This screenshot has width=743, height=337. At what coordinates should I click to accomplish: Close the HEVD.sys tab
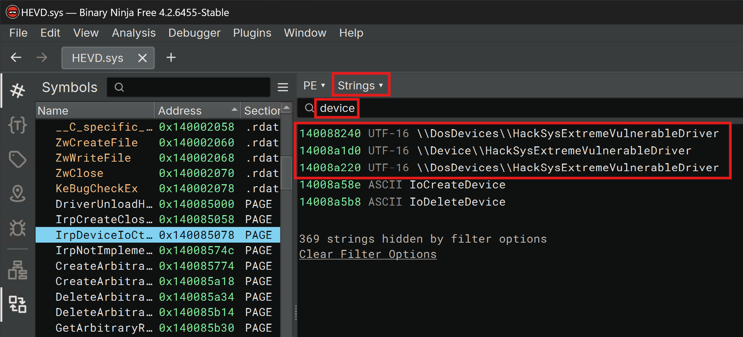pos(142,58)
